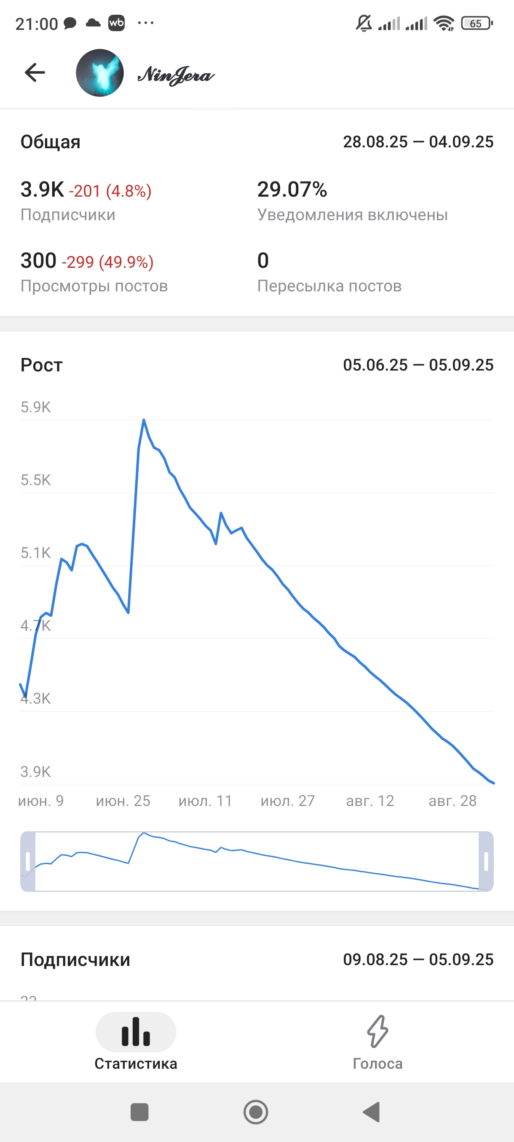Open the NinJera channel avatar
The width and height of the screenshot is (514, 1142).
100,73
